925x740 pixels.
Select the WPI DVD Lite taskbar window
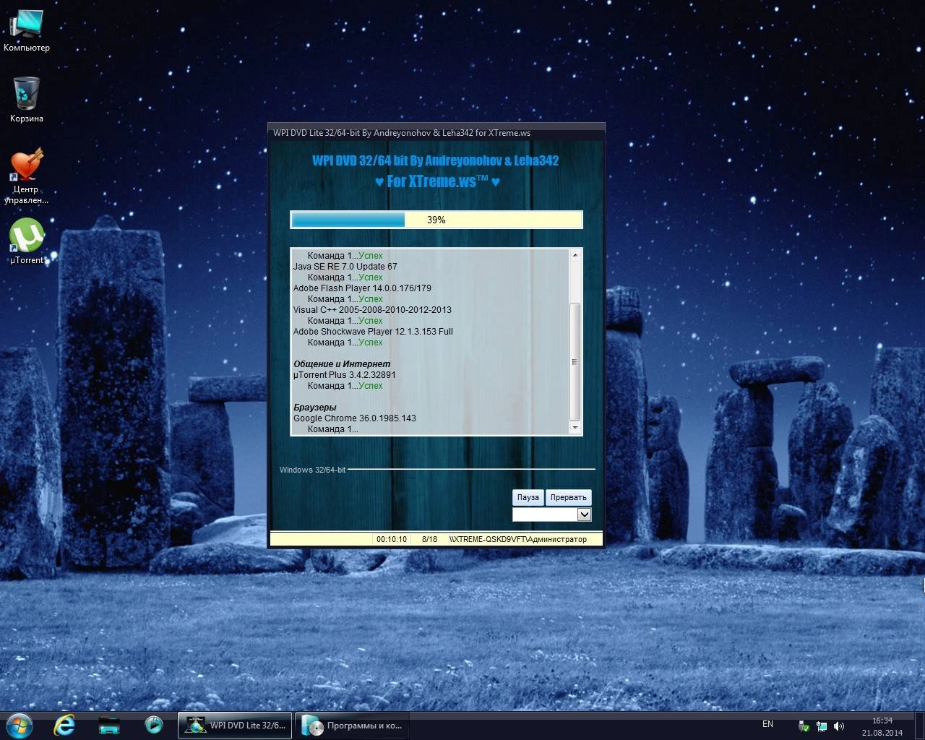point(235,725)
